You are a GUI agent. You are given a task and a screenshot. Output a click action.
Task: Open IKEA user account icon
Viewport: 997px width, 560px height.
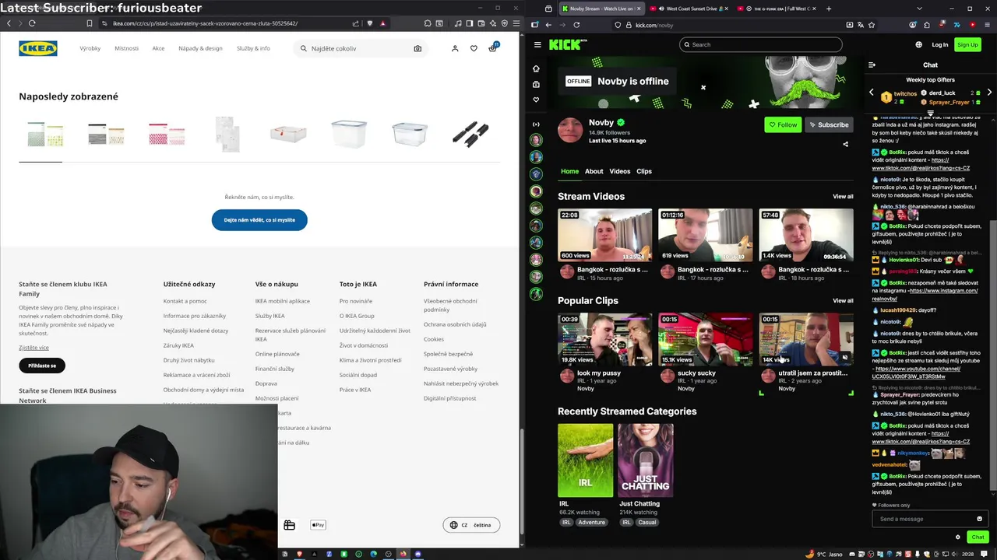click(455, 48)
